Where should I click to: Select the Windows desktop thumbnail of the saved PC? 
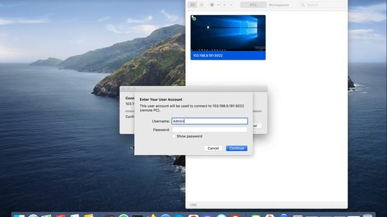tap(228, 33)
